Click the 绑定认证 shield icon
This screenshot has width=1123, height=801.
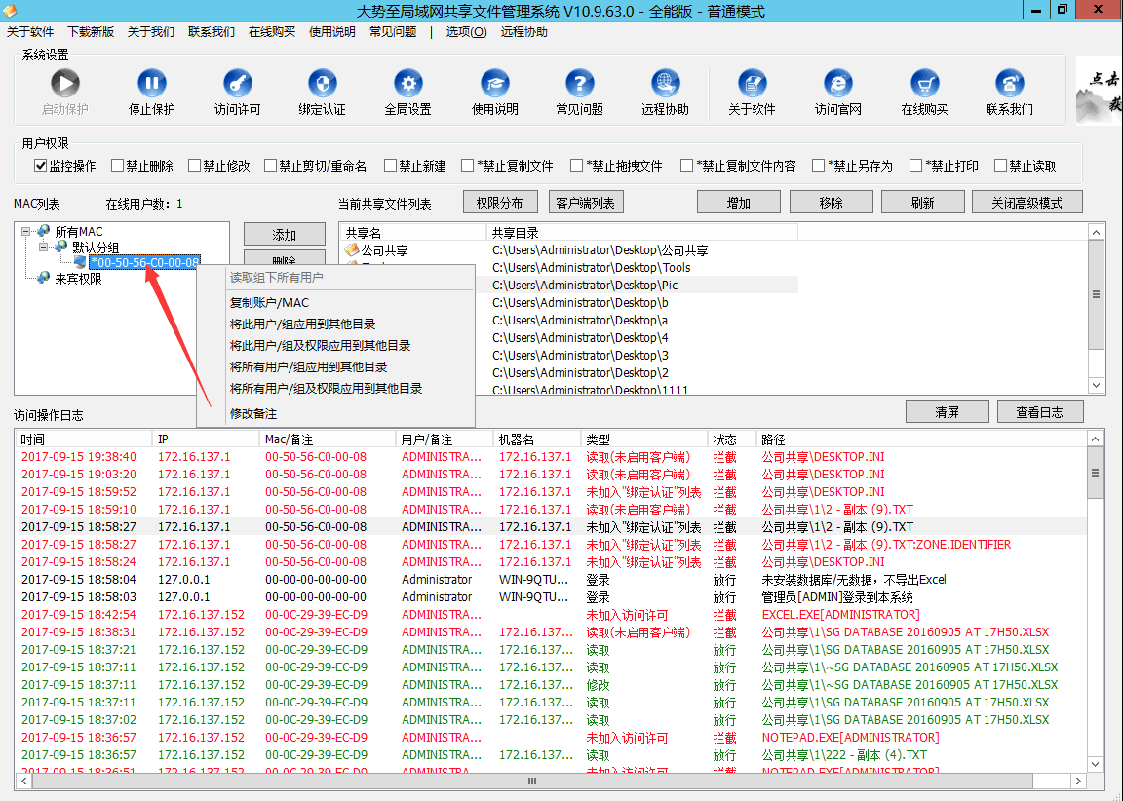click(x=322, y=84)
